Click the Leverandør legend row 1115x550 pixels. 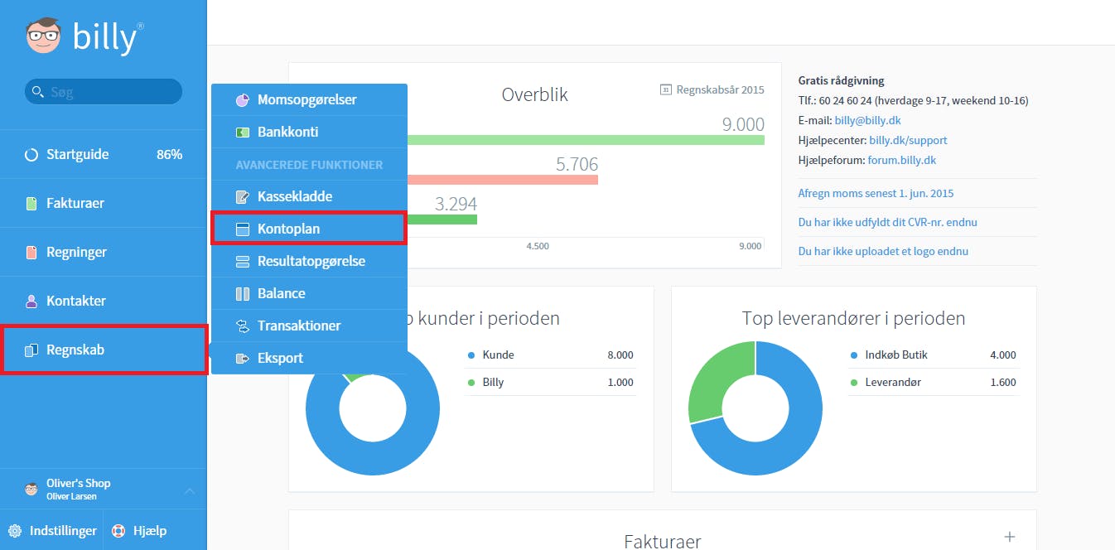[933, 383]
